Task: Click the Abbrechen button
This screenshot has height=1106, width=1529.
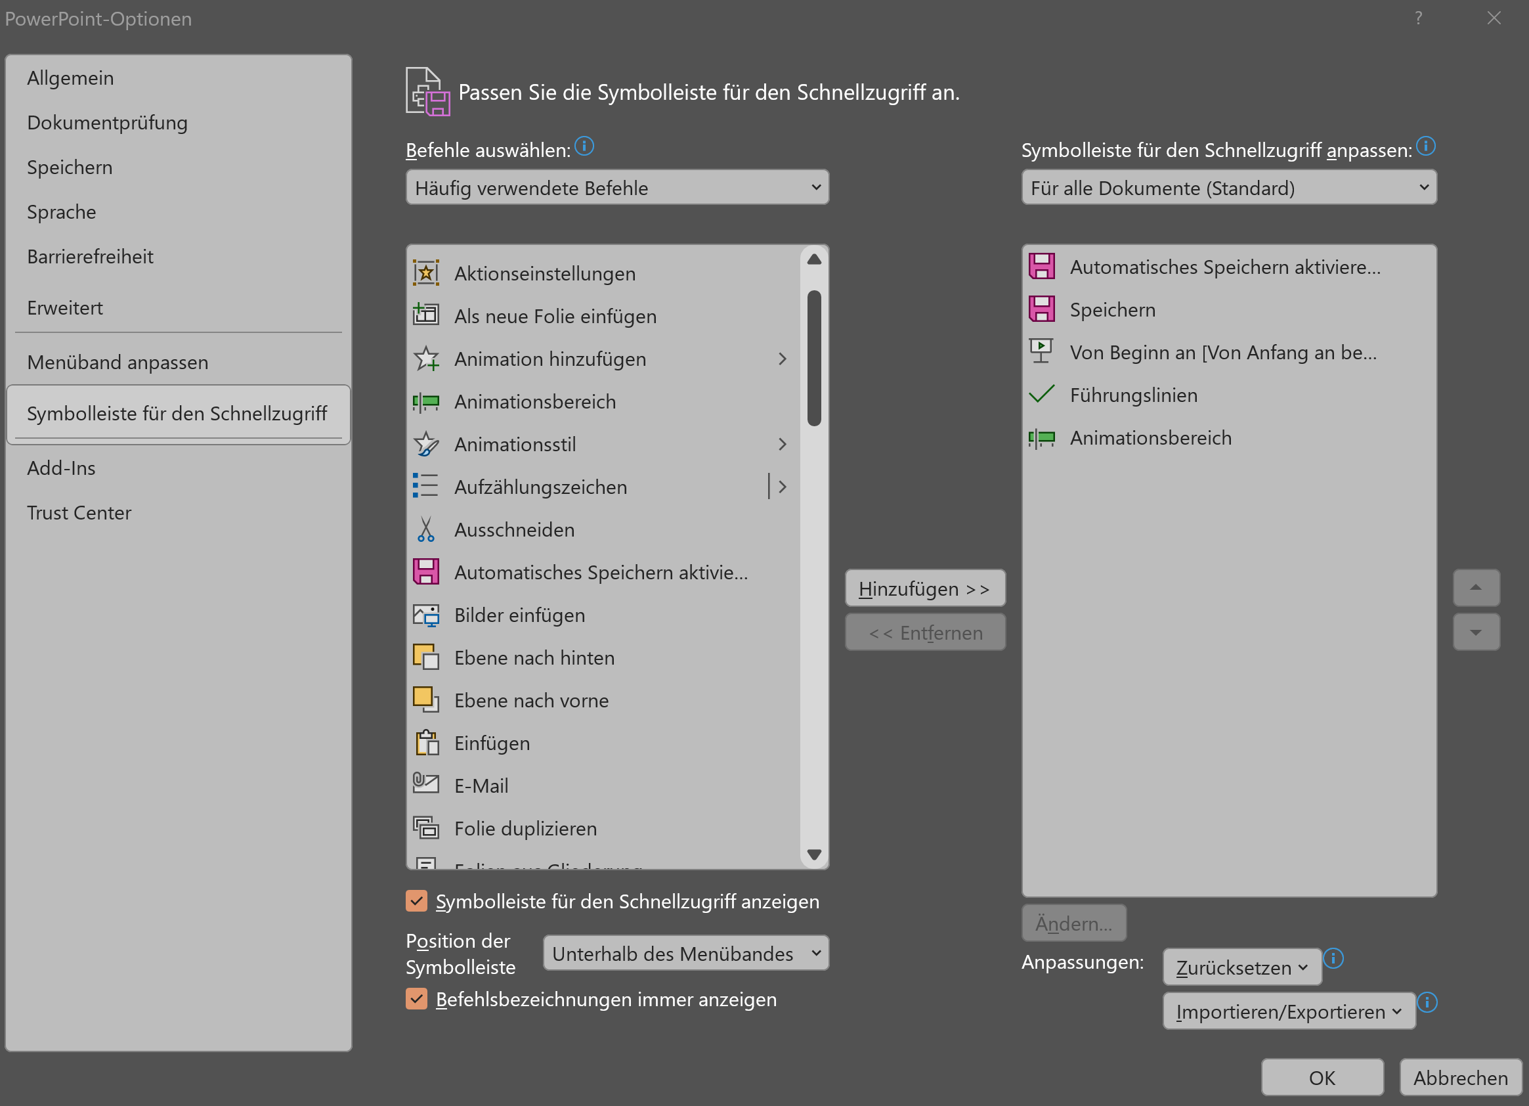Action: 1460,1078
